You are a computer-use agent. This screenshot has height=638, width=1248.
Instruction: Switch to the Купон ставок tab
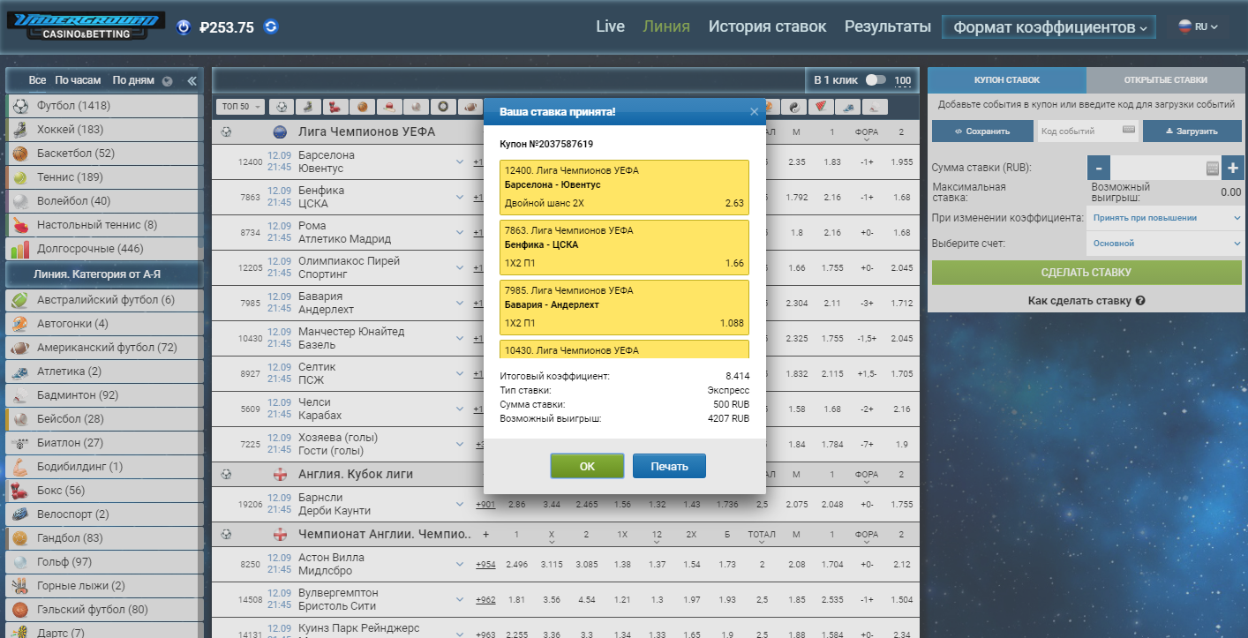point(1007,79)
